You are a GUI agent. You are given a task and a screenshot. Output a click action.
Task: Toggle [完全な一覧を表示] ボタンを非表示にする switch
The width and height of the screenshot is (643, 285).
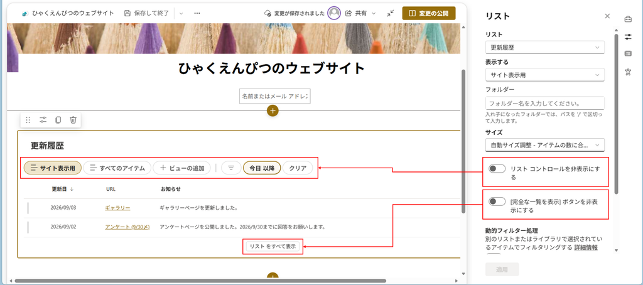497,202
